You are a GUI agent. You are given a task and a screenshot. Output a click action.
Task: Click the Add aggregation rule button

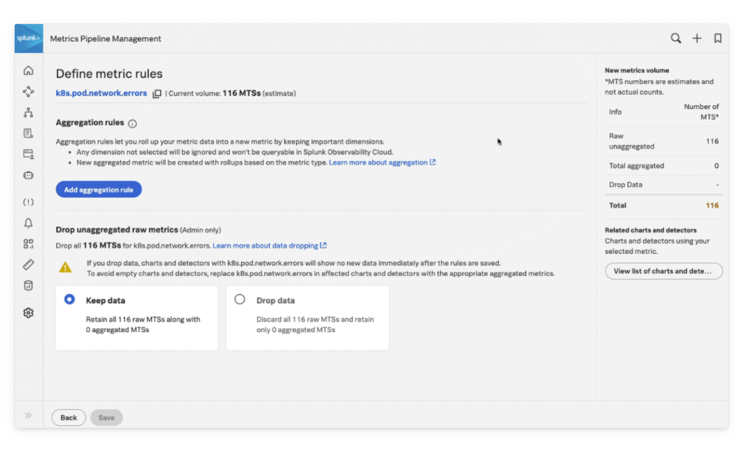coord(98,189)
